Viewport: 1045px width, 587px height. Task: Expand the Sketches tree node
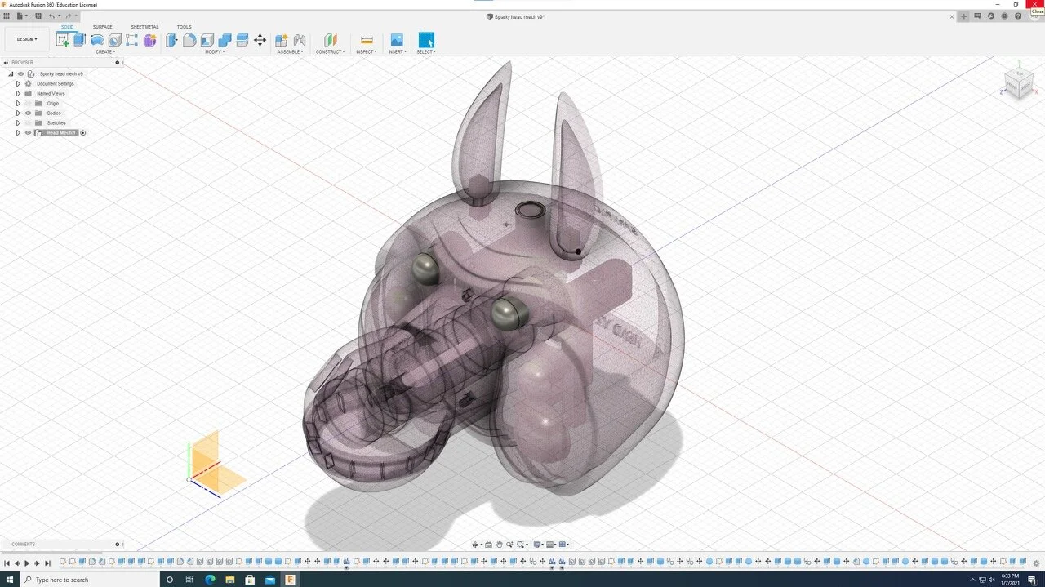click(x=18, y=123)
